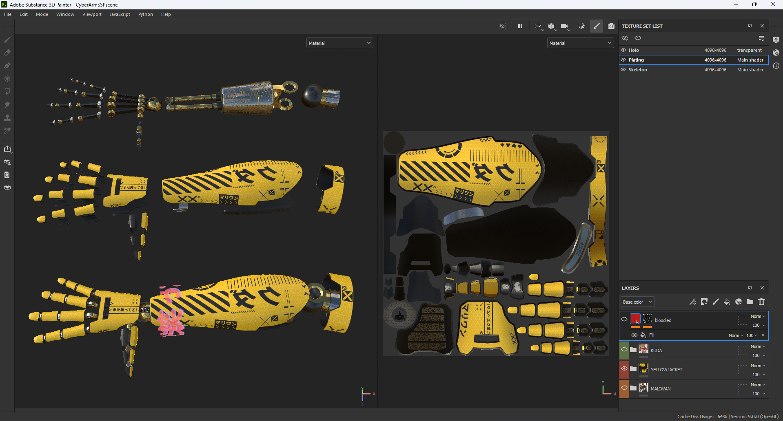This screenshot has height=421, width=783.
Task: Open the Viewport menu
Action: (x=92, y=14)
